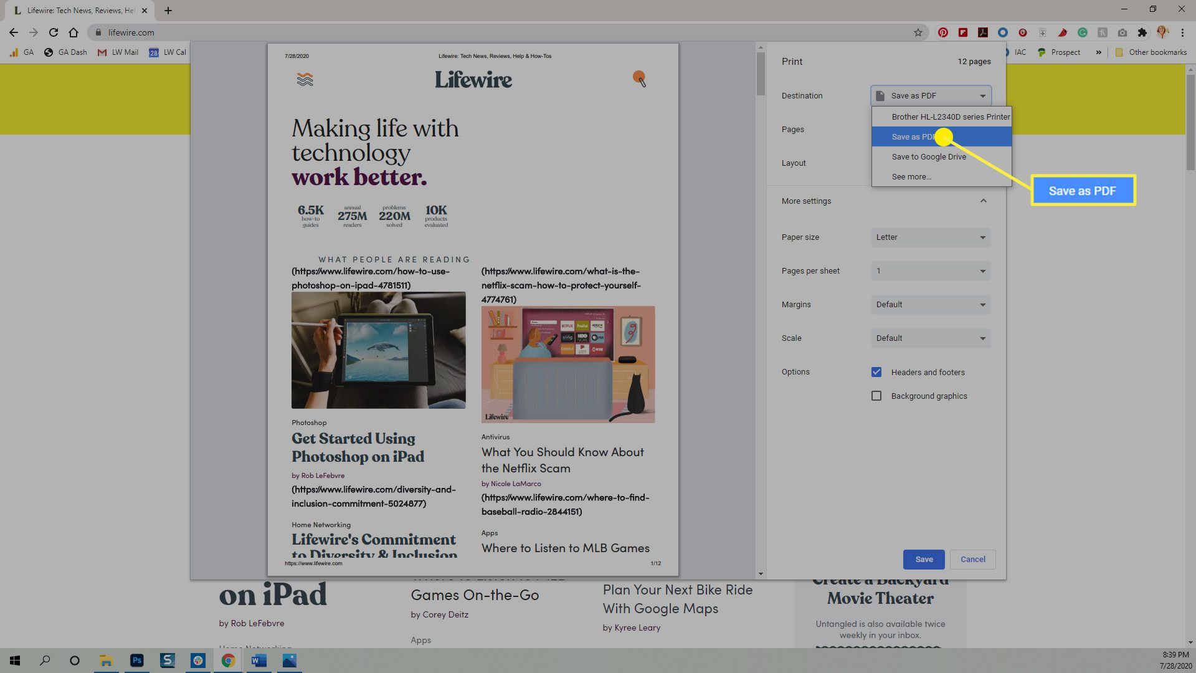The height and width of the screenshot is (673, 1196).
Task: Click the Pinterest icon in browser toolbar
Action: click(x=943, y=32)
